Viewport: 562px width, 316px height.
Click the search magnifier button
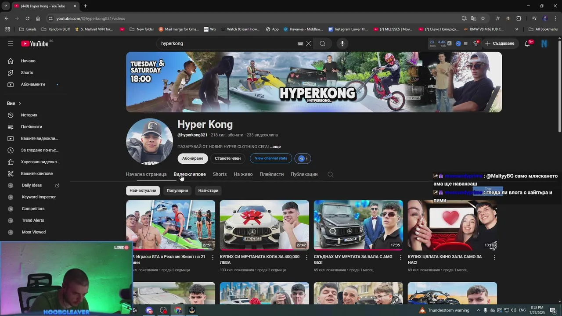pyautogui.click(x=322, y=43)
